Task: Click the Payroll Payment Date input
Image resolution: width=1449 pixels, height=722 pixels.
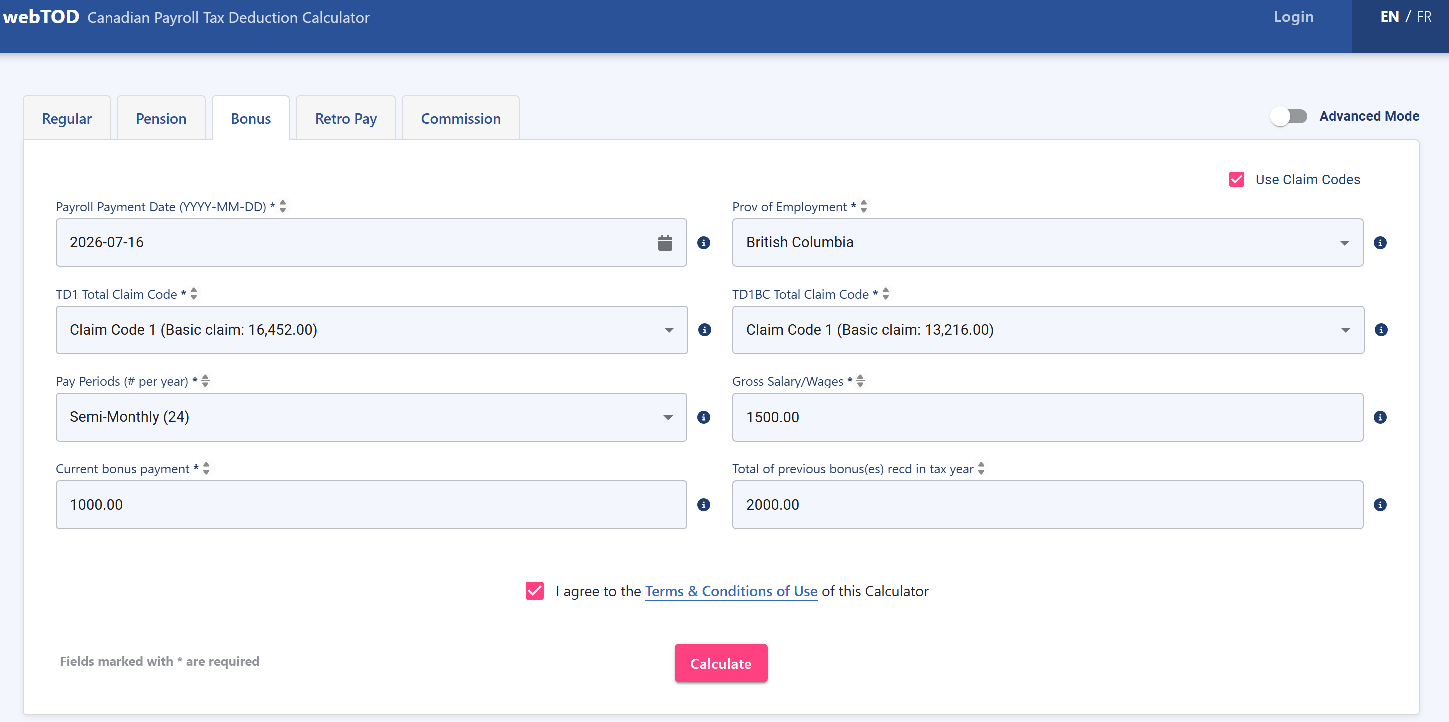Action: (x=371, y=243)
